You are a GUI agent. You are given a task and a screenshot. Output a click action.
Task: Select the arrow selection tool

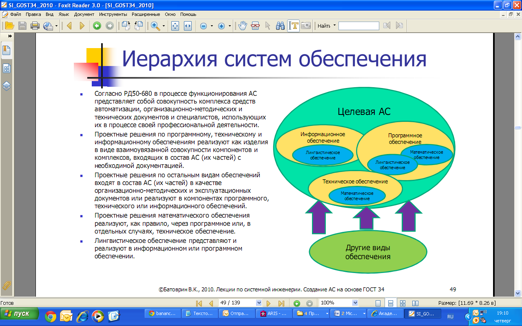click(268, 26)
